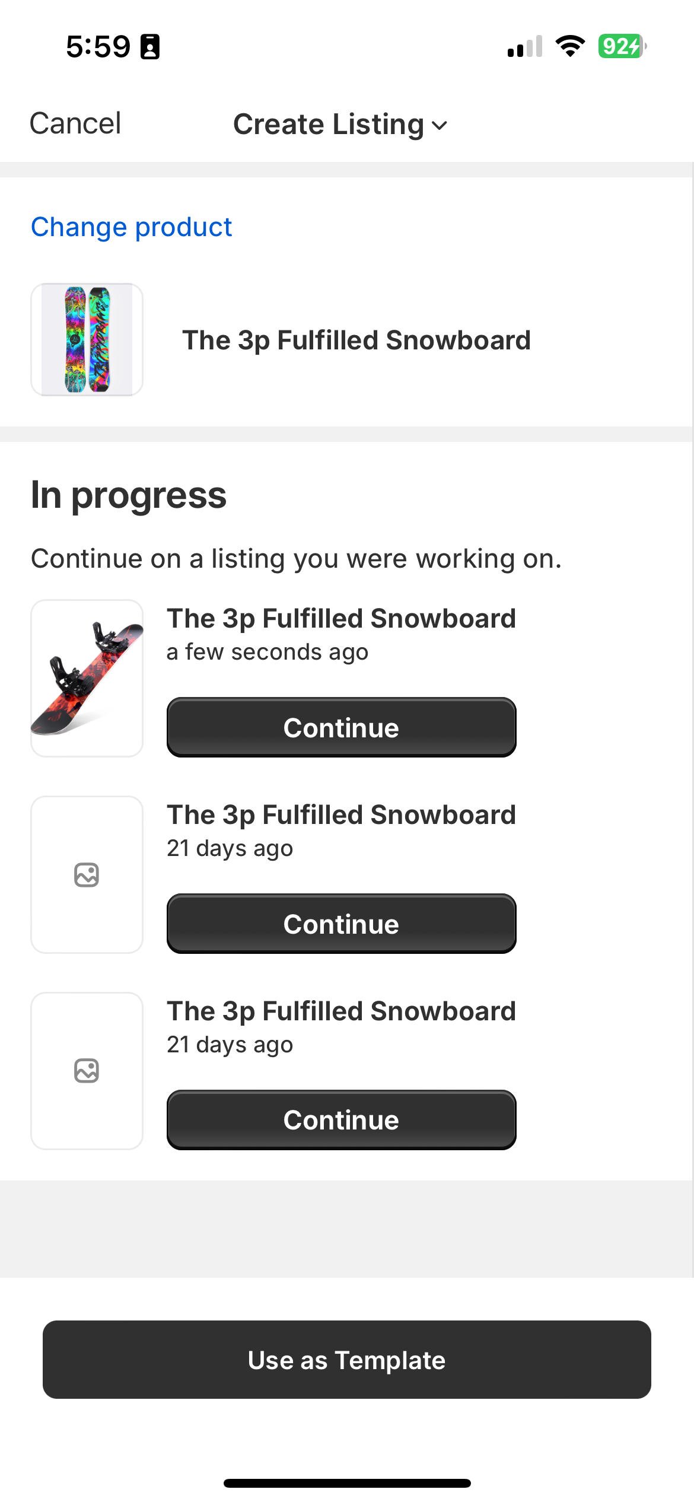
Task: Continue the middle in-progress listing
Action: pos(341,924)
